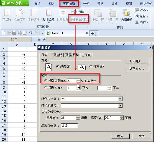
Task: Open the 工作表 dialog tab
Action: pyautogui.click(x=86, y=55)
